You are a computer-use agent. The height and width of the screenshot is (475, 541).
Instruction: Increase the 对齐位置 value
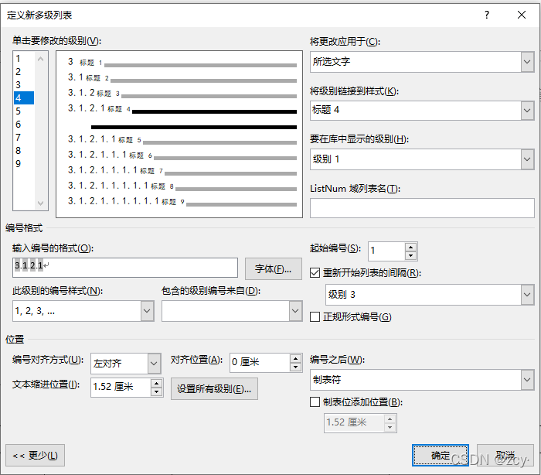296,358
